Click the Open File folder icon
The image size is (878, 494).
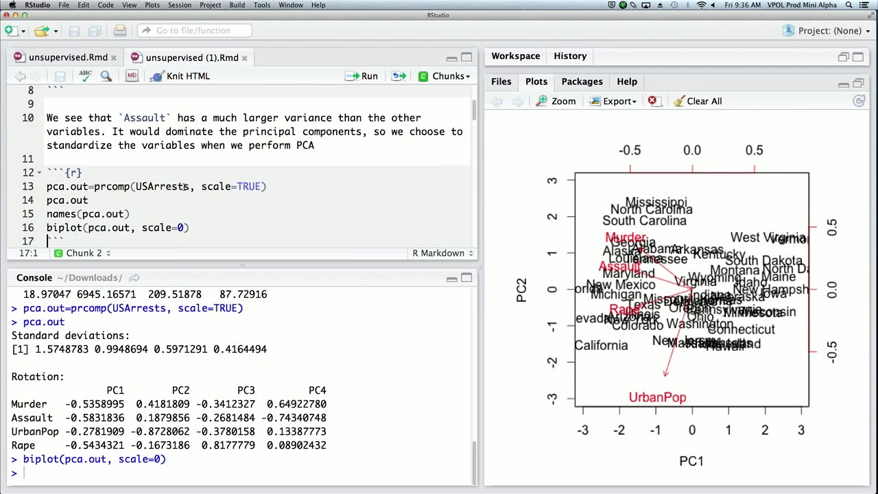tap(41, 30)
